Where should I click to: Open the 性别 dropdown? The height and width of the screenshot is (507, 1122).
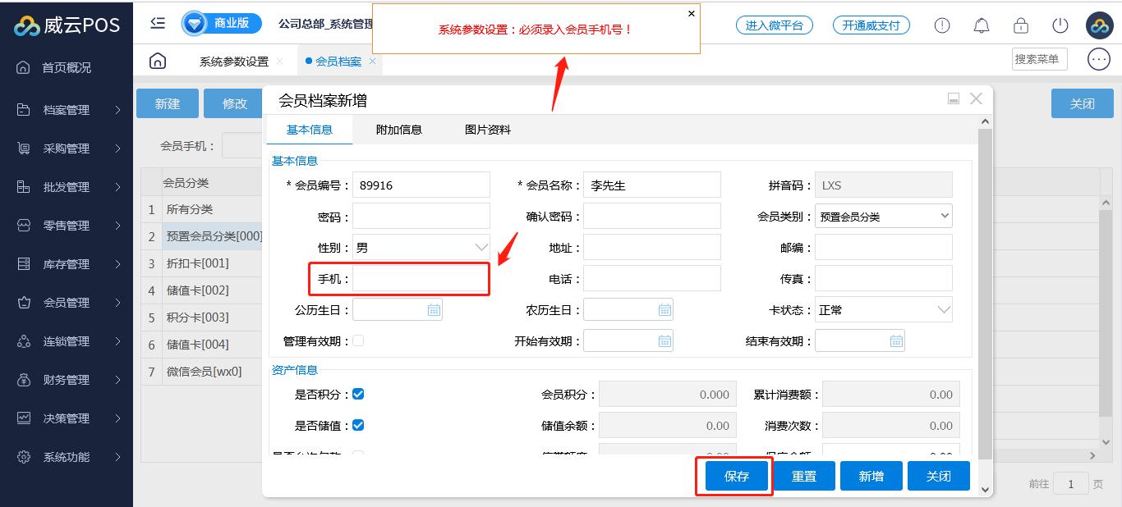(x=421, y=248)
